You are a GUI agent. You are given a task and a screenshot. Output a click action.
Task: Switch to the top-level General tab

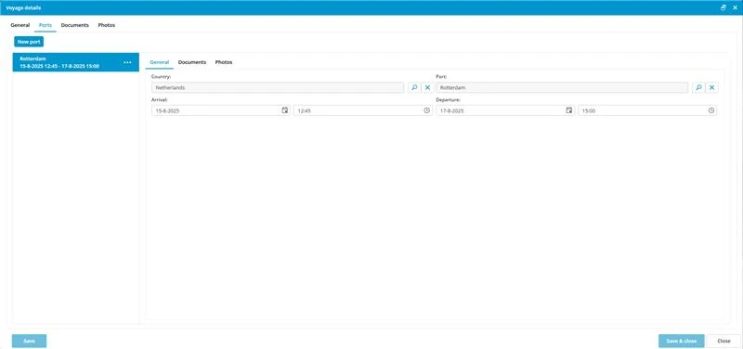(x=20, y=25)
